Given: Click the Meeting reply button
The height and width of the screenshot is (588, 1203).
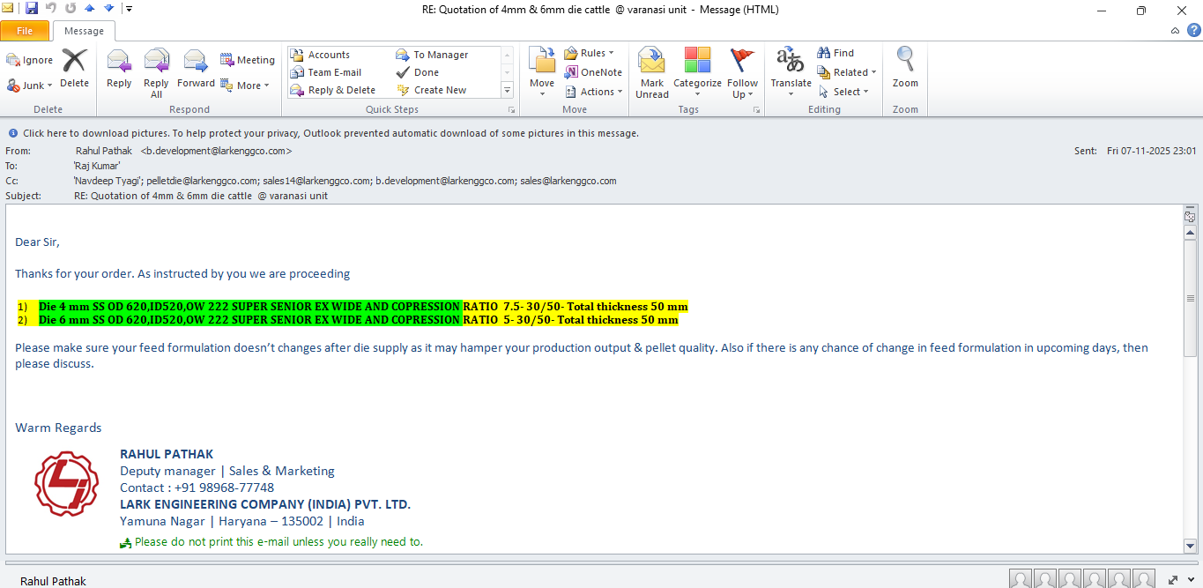Looking at the screenshot, I should pyautogui.click(x=248, y=60).
